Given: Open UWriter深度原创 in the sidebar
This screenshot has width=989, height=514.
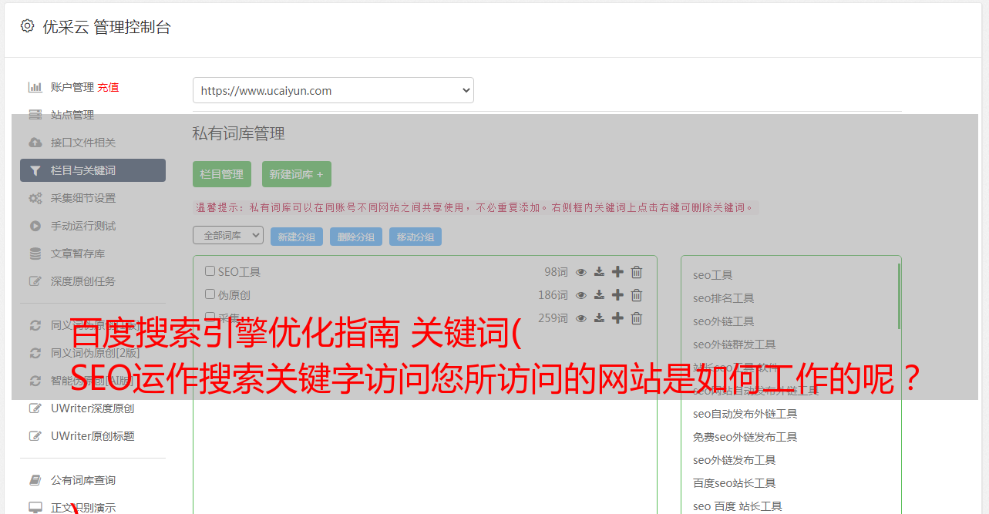Looking at the screenshot, I should coord(93,408).
